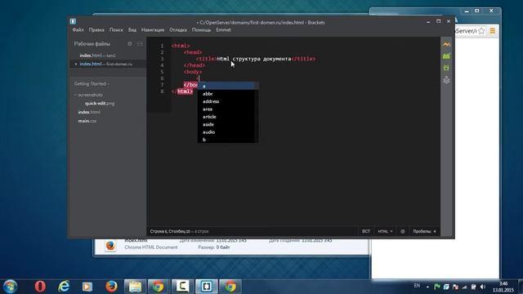523x294 pixels.
Task: Toggle the ВСТ insert mode indicator
Action: coord(366,231)
